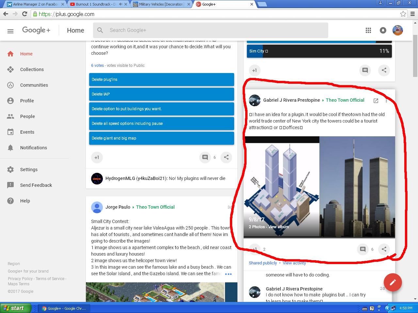This screenshot has height=313, width=418.
Task: Click Google+ Chrome taskbar button
Action: [64, 308]
